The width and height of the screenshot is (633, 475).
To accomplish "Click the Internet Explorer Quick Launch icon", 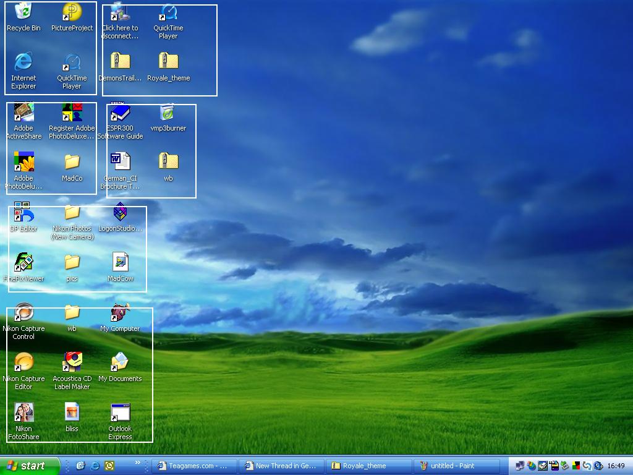I will tap(95, 466).
